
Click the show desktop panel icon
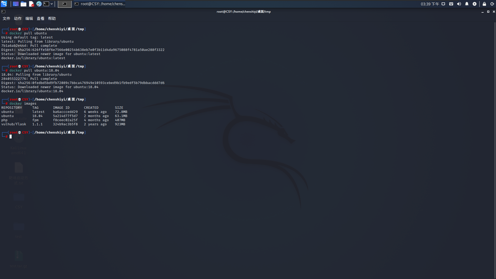[16, 4]
